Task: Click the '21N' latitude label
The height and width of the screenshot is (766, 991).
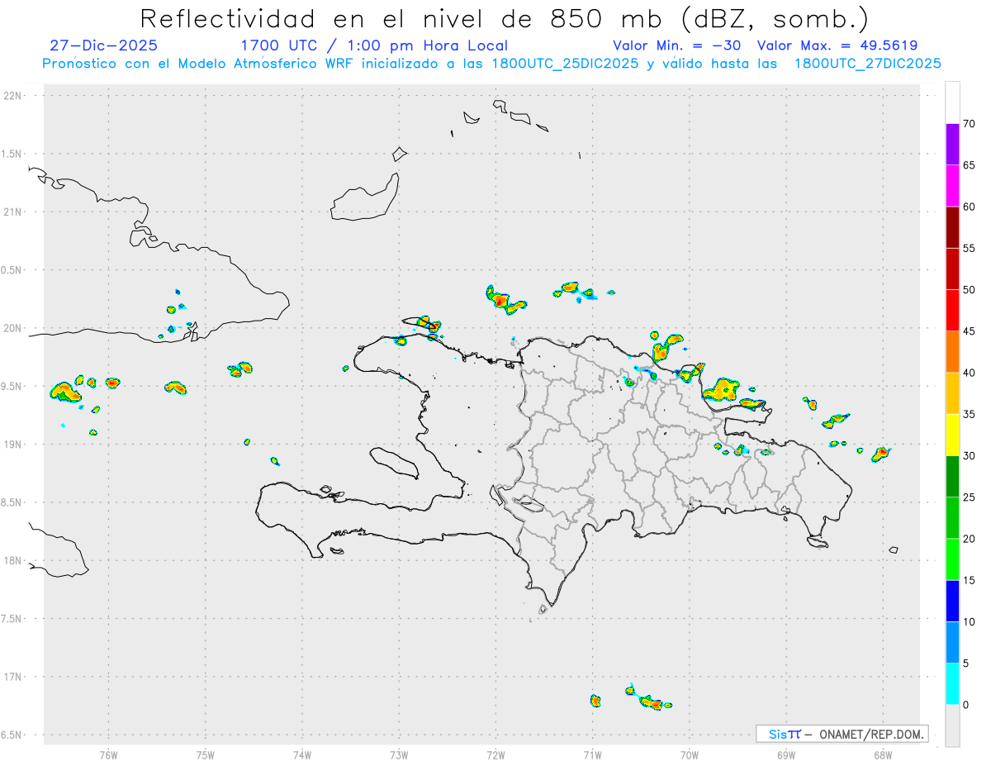Action: [x=14, y=212]
